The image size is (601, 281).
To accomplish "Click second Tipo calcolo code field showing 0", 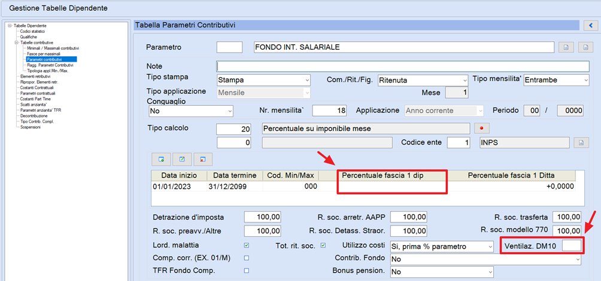I will pos(235,143).
